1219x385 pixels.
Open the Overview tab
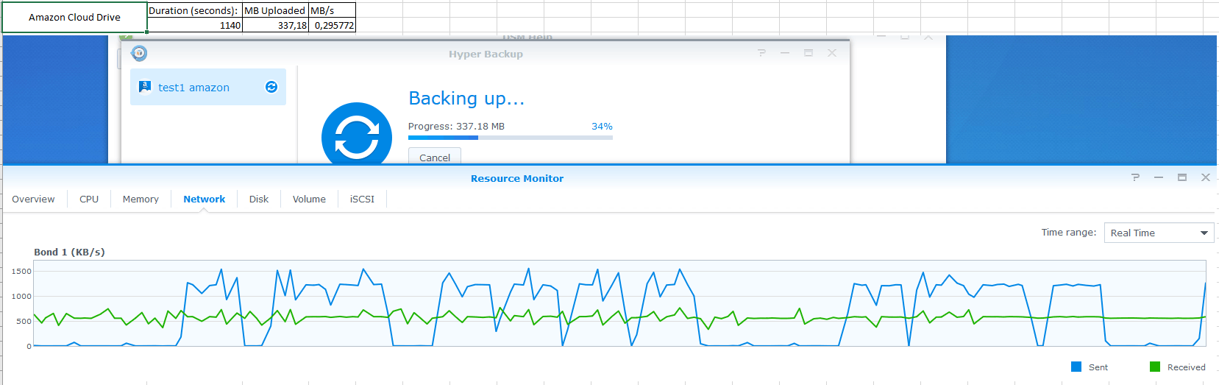click(33, 199)
